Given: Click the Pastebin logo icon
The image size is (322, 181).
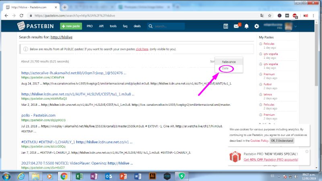Looking at the screenshot, I should [21, 26].
